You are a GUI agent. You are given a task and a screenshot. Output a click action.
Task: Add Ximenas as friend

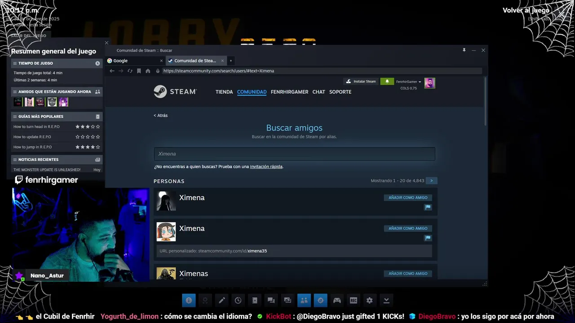pyautogui.click(x=408, y=274)
